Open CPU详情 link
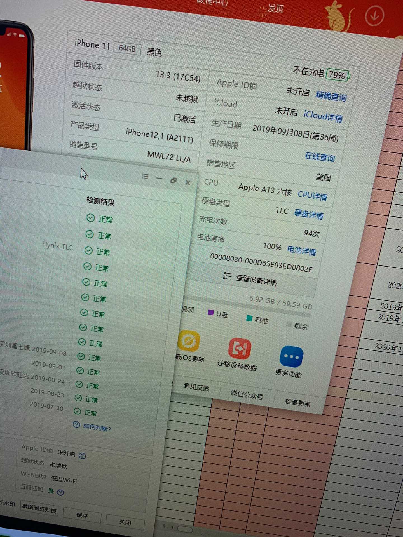The width and height of the screenshot is (403, 537). [312, 196]
